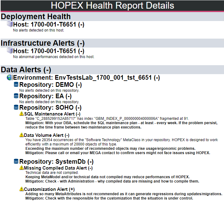
Task: Click the database icon next to Repository: DEMO
Action: (x=16, y=85)
